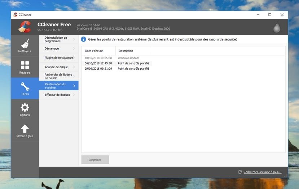The height and width of the screenshot is (189, 299).
Task: Maximize the CCleaner window
Action: [270, 15]
